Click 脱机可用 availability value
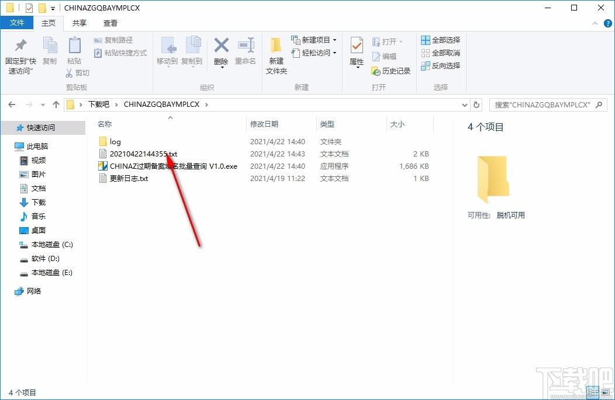The width and height of the screenshot is (615, 400). [510, 215]
